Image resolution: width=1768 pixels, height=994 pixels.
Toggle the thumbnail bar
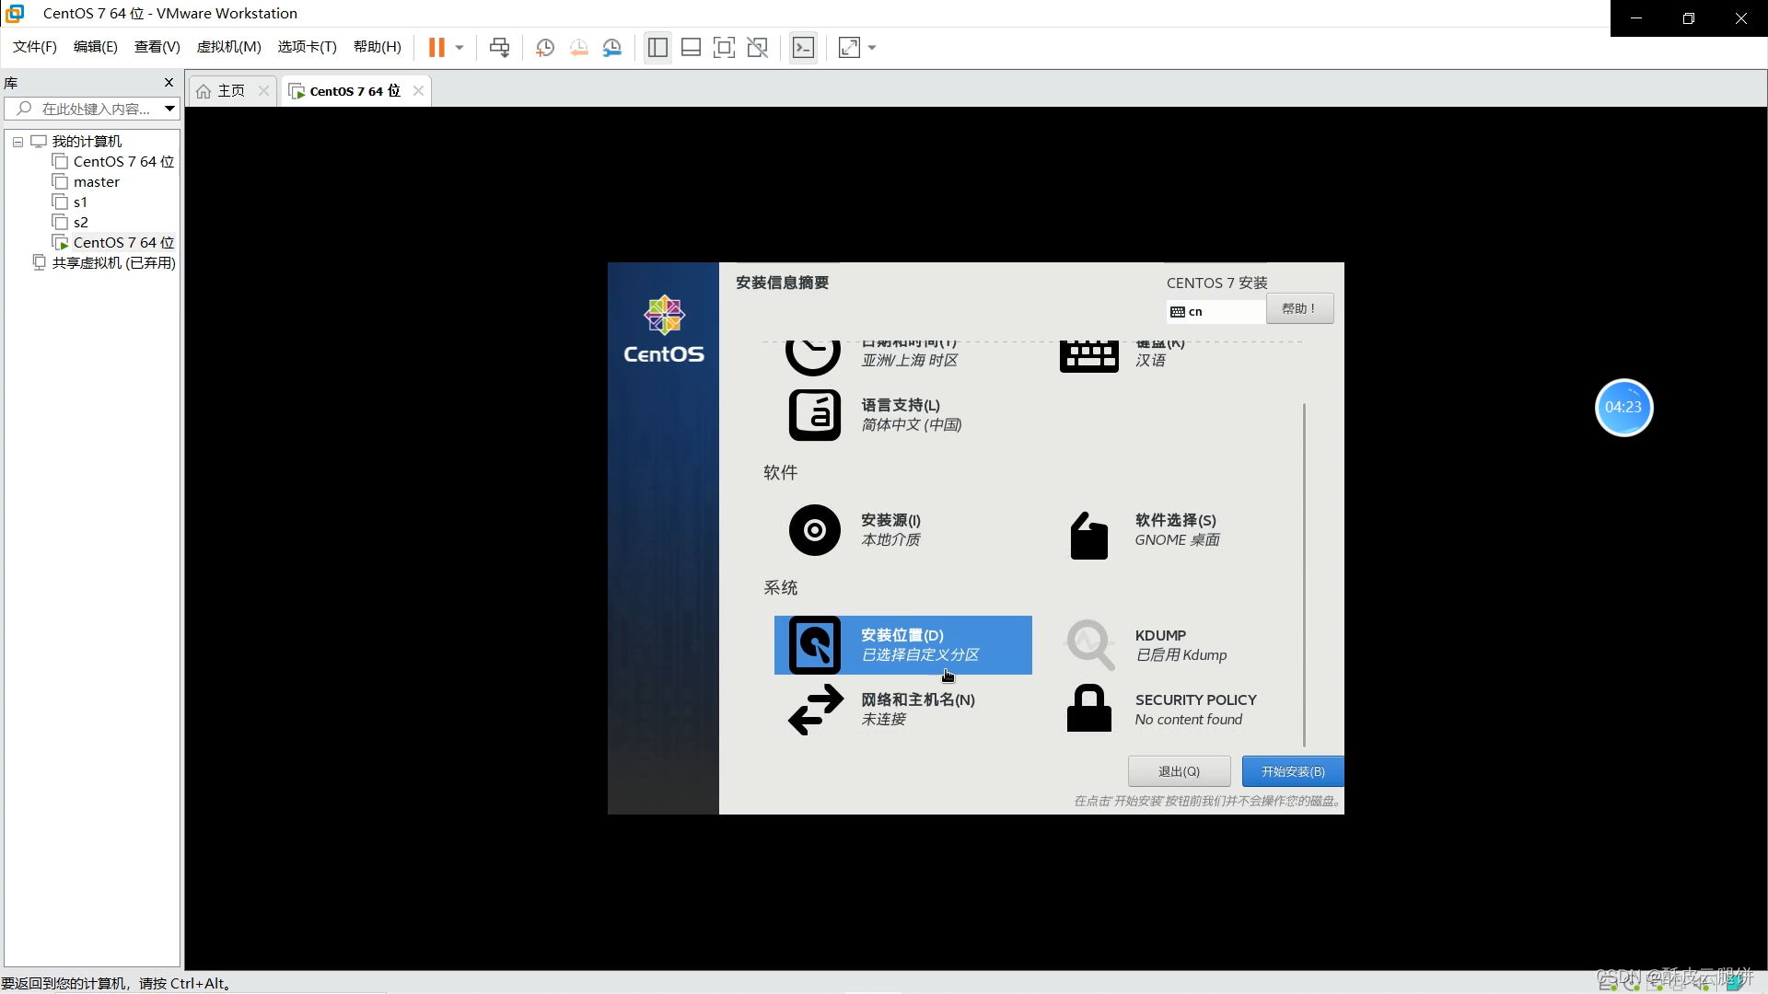coord(691,47)
